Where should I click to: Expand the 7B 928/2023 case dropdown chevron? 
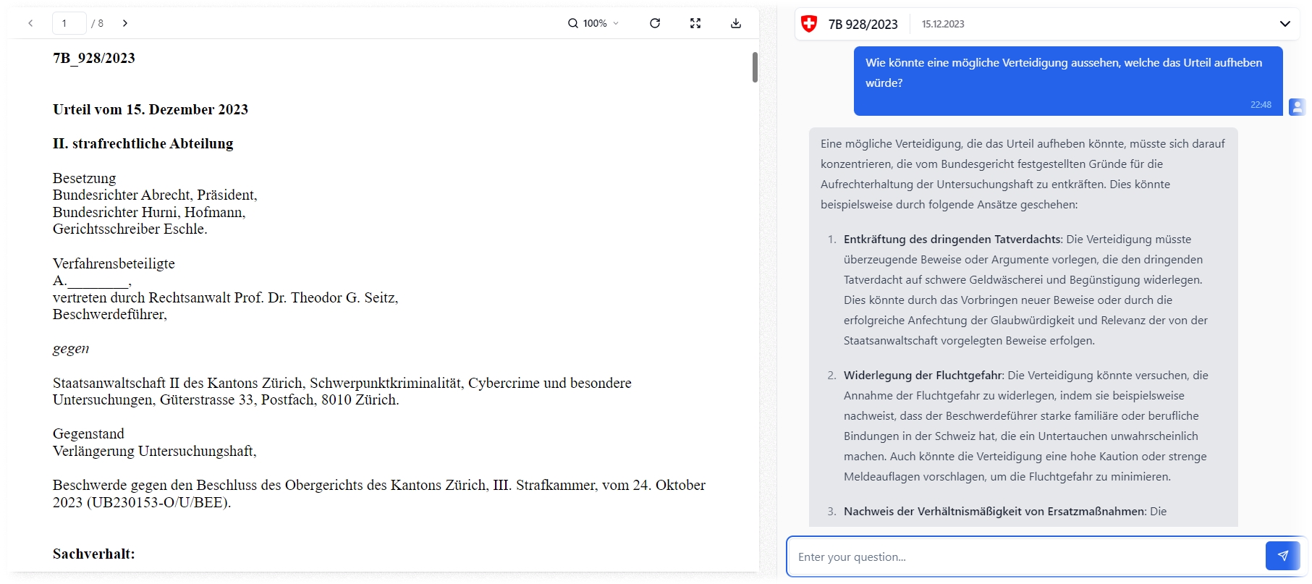point(1285,24)
